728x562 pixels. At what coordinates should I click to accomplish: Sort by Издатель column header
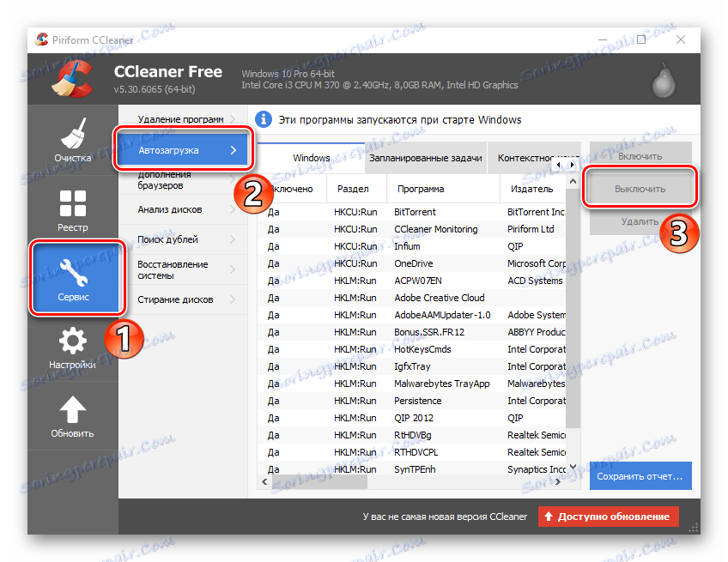[532, 189]
